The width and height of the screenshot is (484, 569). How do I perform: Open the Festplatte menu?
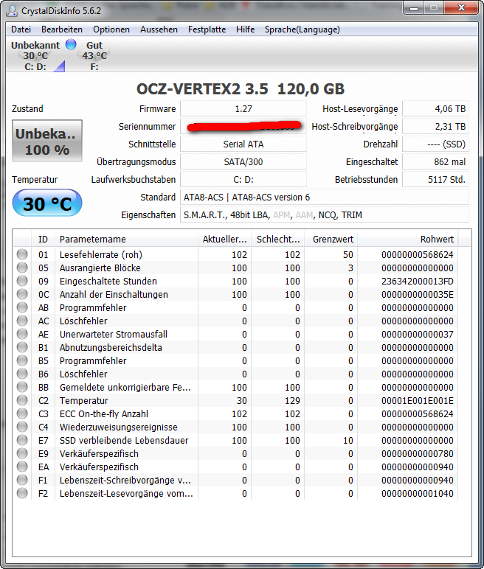coord(207,29)
